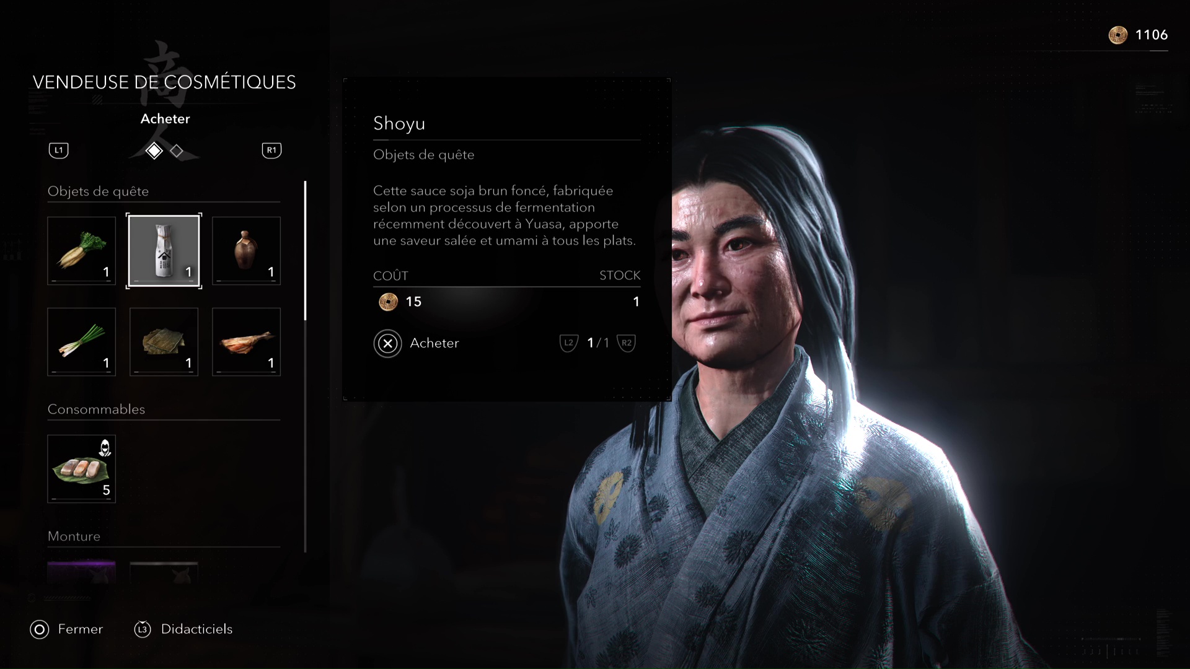Select the brown sake jug item
The width and height of the screenshot is (1190, 669).
pos(246,251)
